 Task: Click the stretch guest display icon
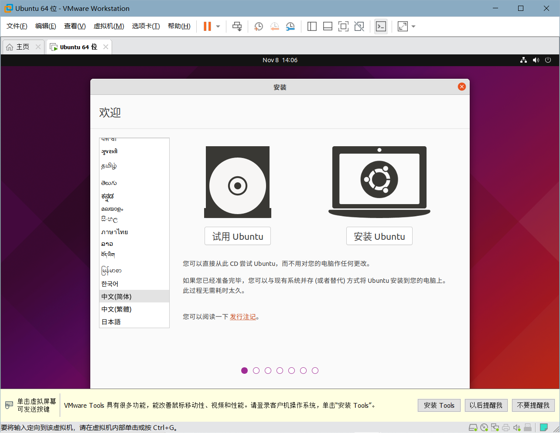(x=403, y=27)
